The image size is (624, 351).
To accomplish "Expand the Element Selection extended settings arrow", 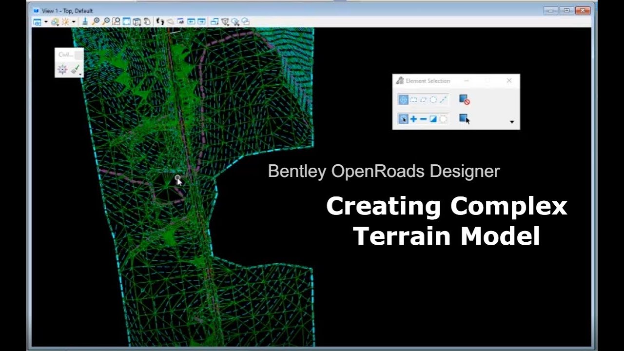I will [x=512, y=122].
